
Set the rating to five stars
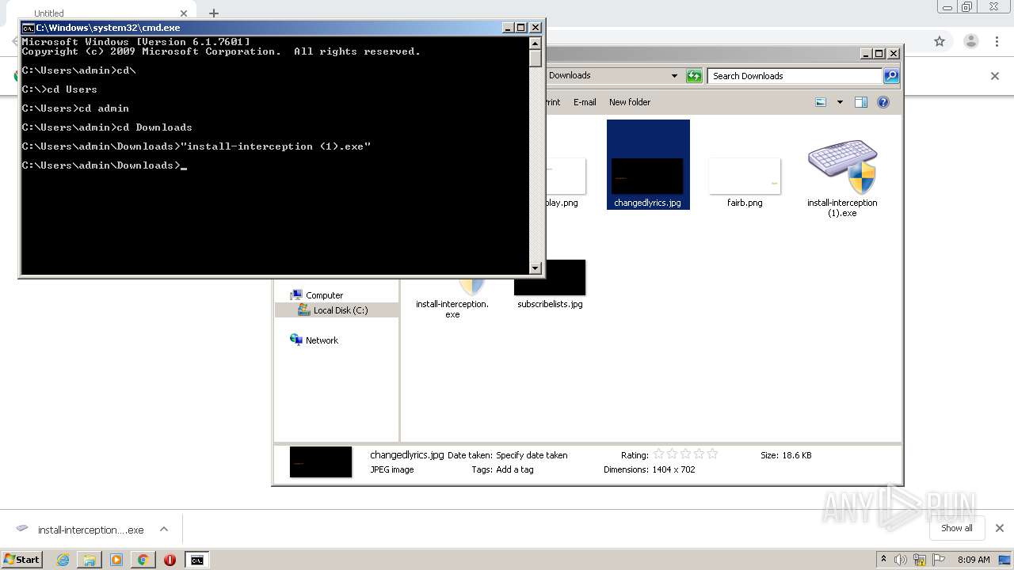(712, 454)
